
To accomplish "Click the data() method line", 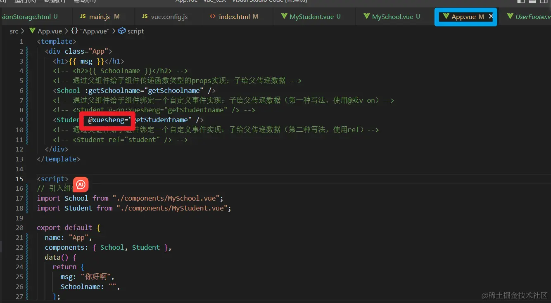I will coord(61,257).
